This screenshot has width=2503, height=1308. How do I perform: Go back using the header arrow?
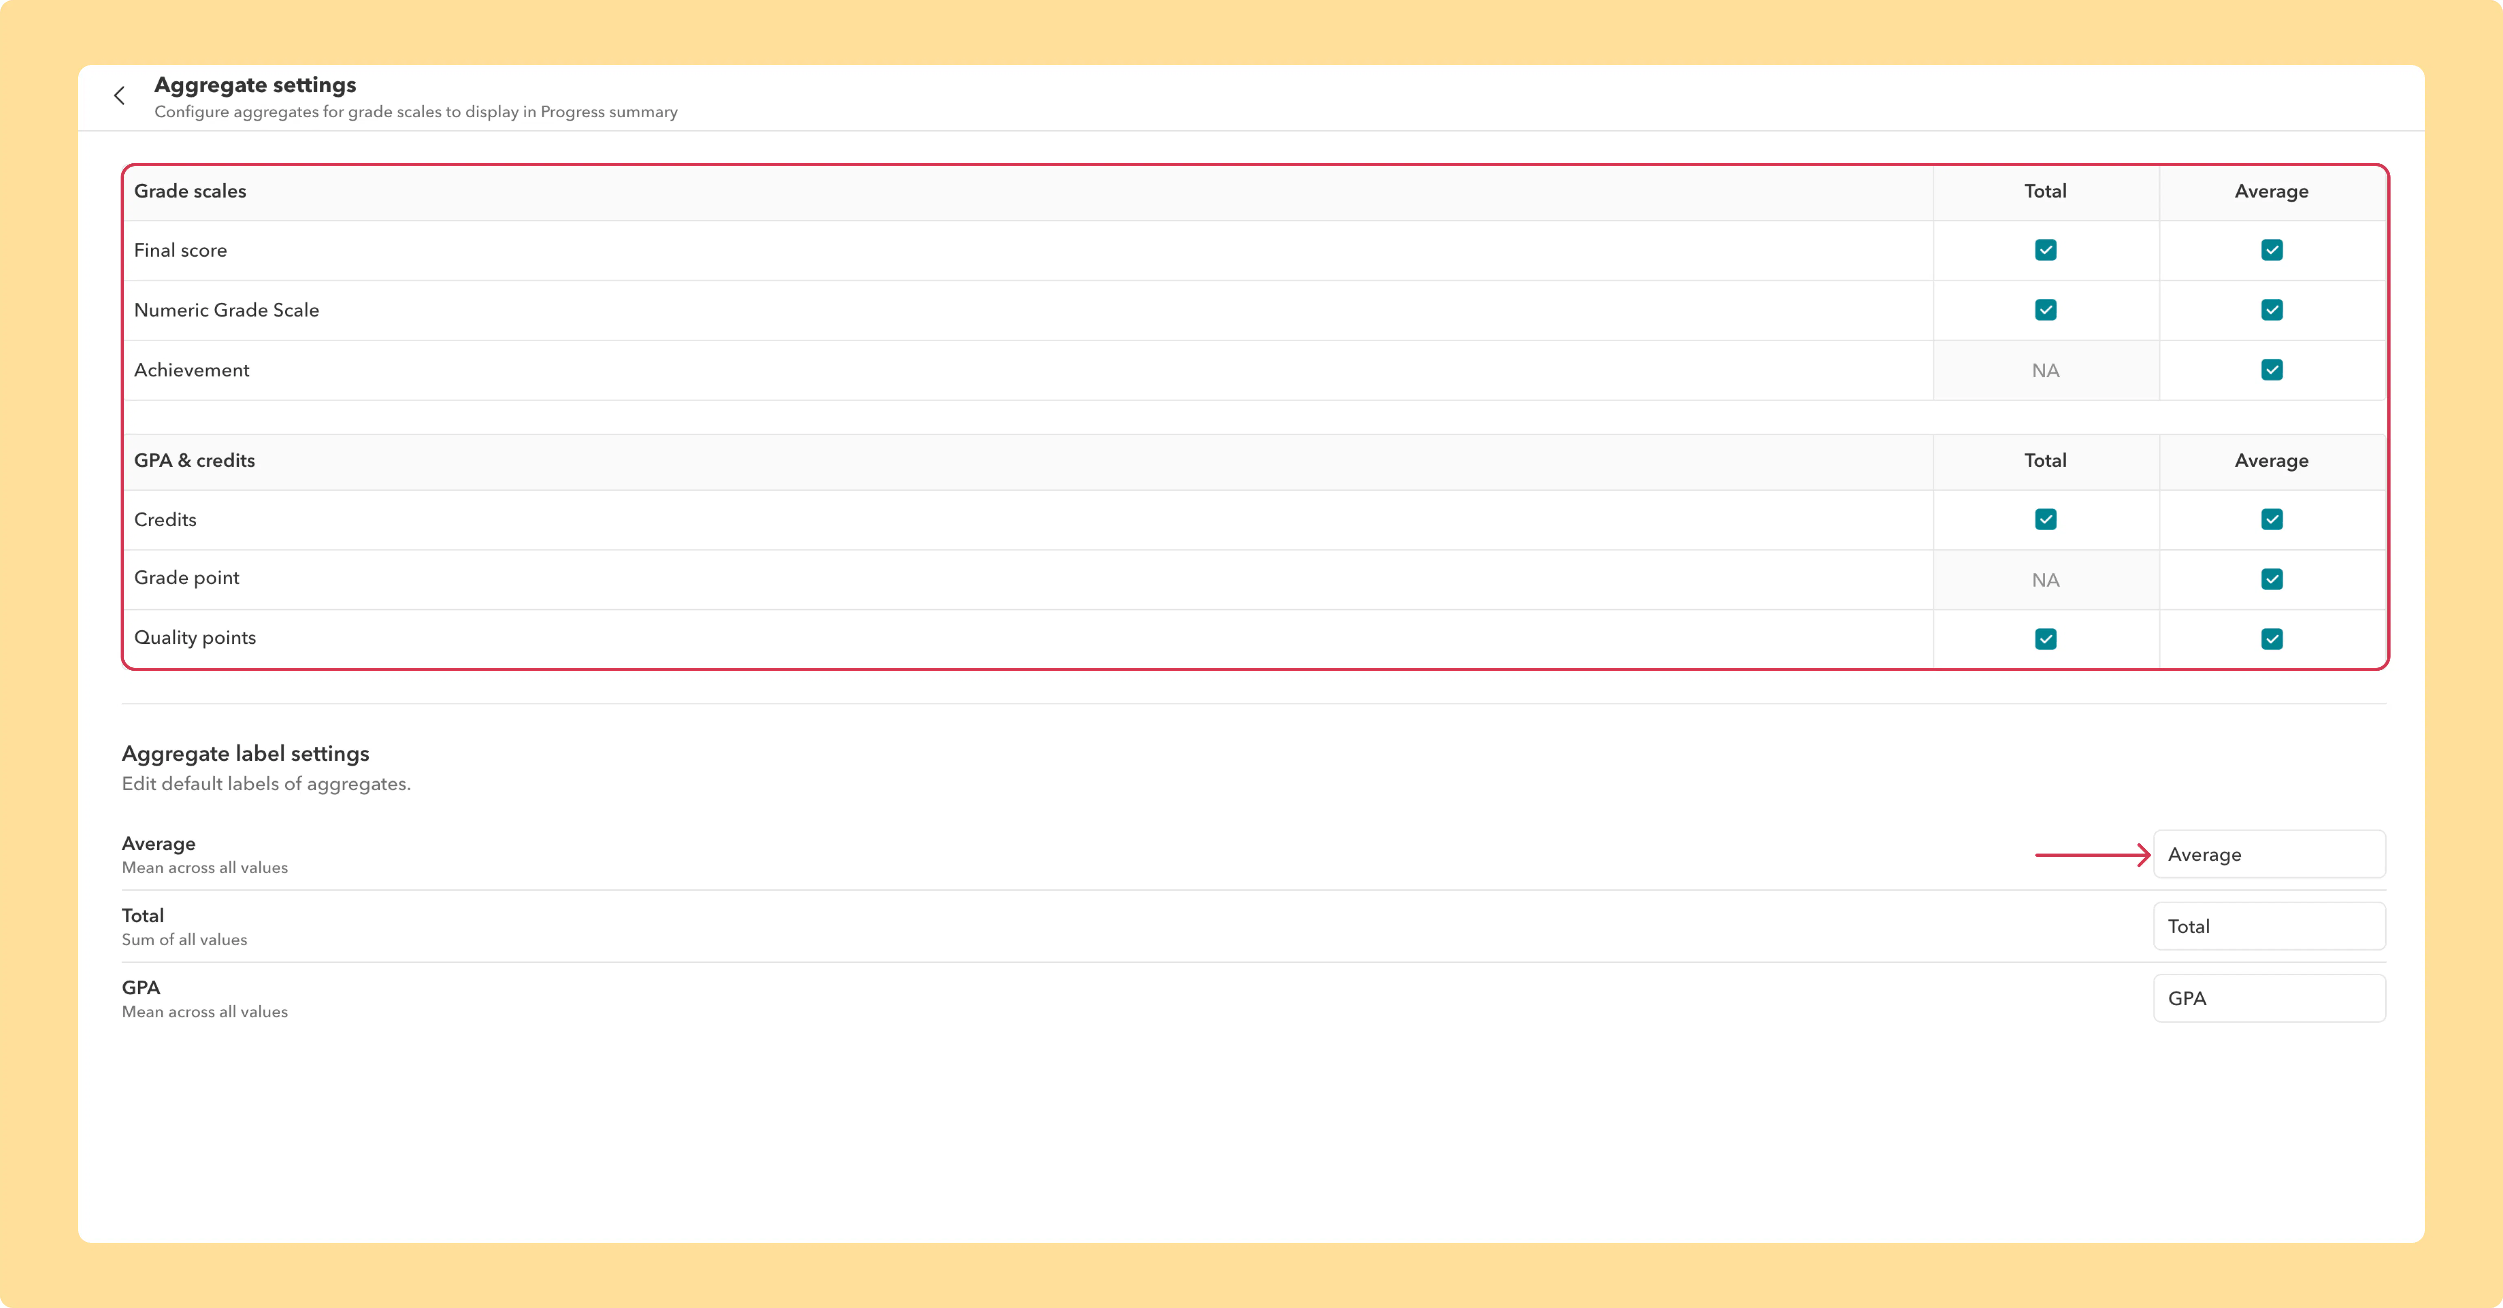[119, 95]
